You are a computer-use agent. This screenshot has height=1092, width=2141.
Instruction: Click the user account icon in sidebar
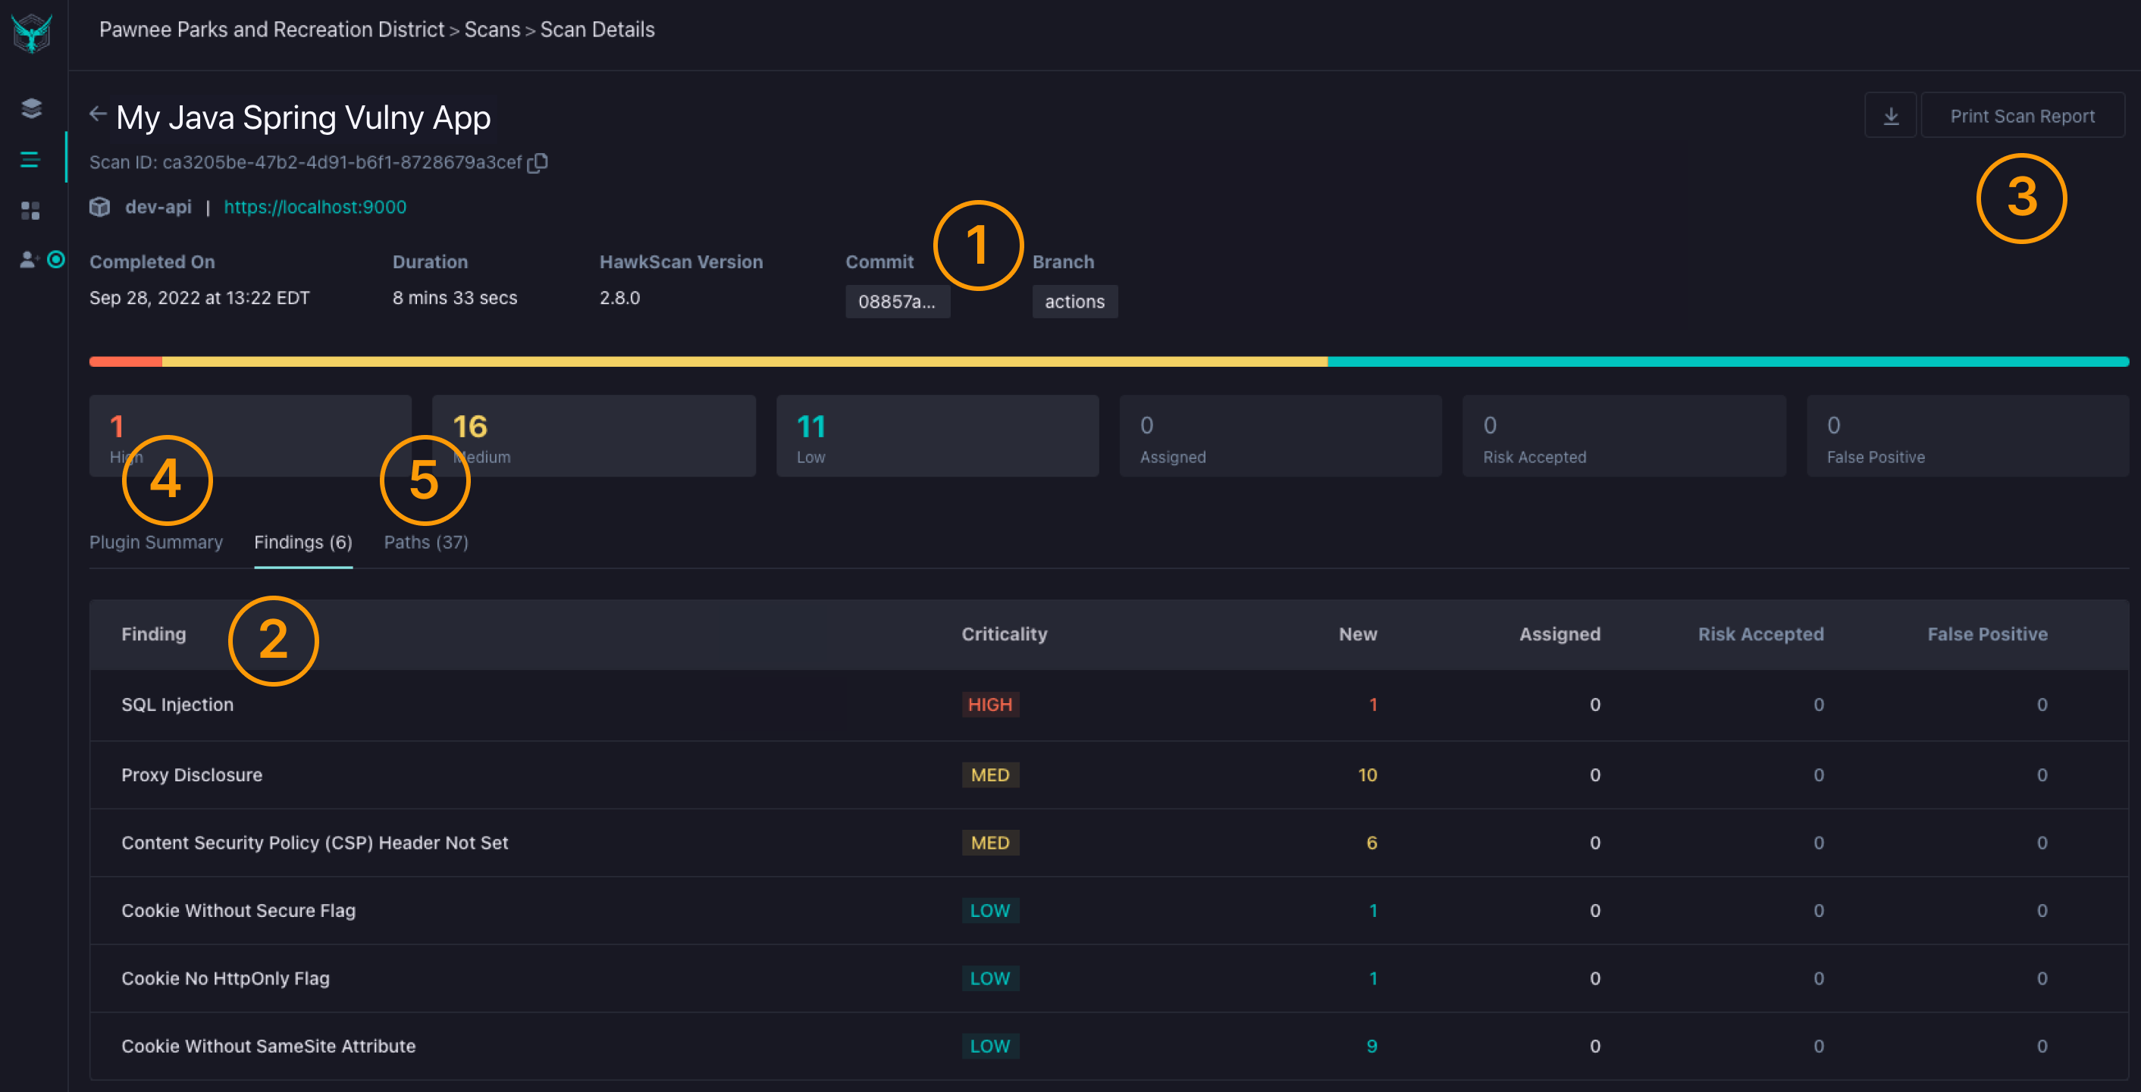27,260
